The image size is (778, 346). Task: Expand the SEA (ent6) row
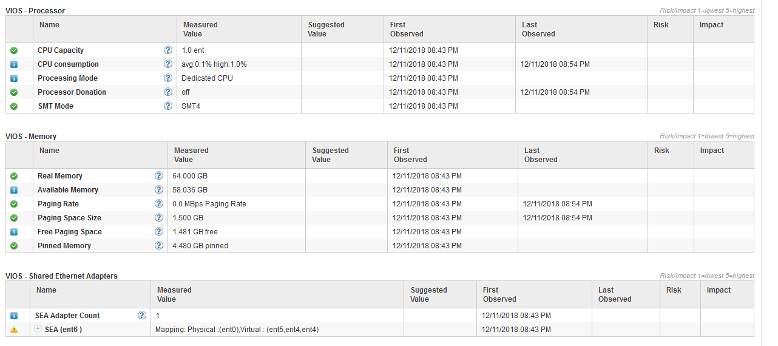pyautogui.click(x=38, y=329)
